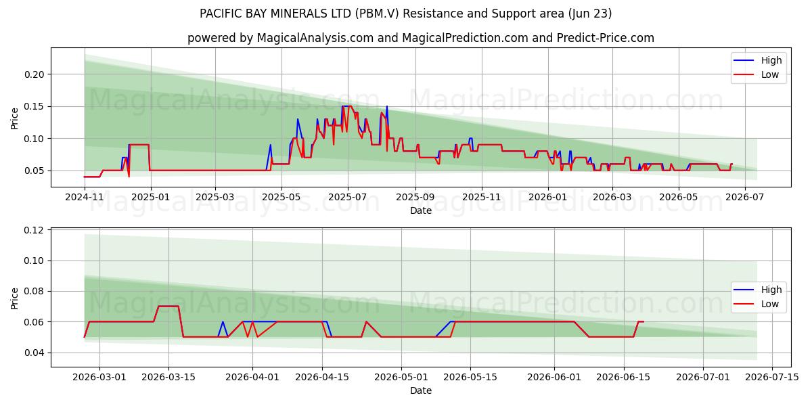Image resolution: width=812 pixels, height=406 pixels.
Task: Click the 2026-03-15 label in bottom chart
Action: [x=168, y=377]
